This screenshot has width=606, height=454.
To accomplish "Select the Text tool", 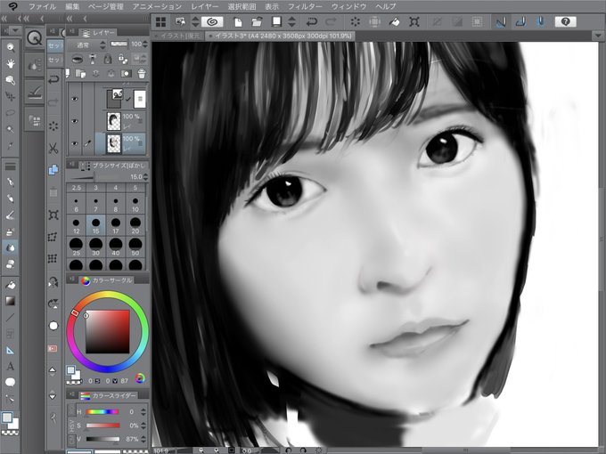I will point(11,366).
